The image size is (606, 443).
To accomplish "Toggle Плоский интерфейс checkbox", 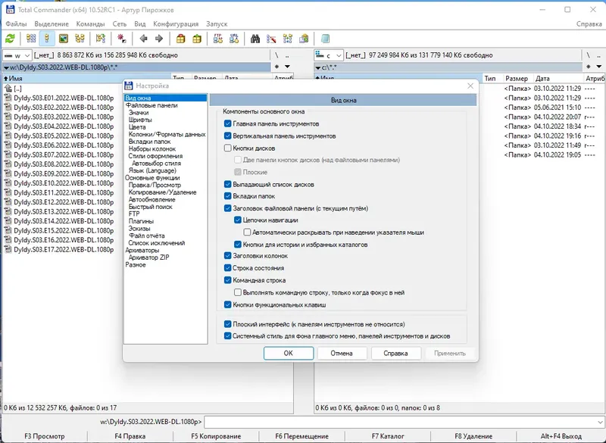I will click(x=228, y=324).
